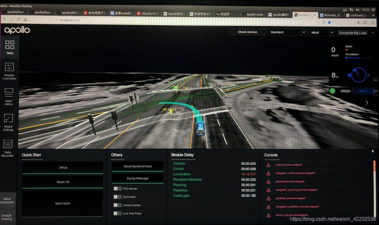Open the browser hamburger menu

(x=373, y=23)
